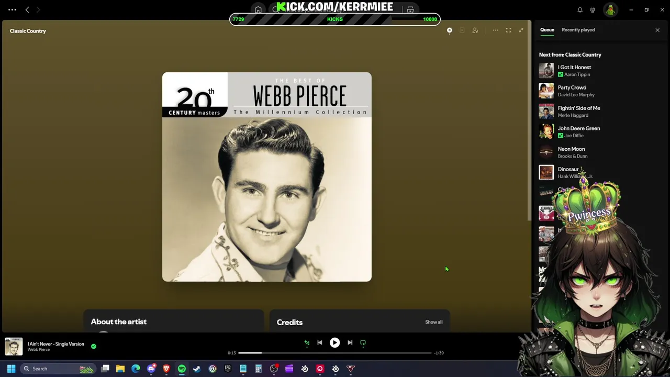Image resolution: width=670 pixels, height=377 pixels.
Task: Open the Kermit profile avatar menu
Action: click(610, 10)
